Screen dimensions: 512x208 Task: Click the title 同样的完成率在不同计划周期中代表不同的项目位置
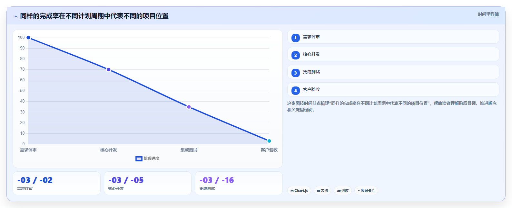pyautogui.click(x=94, y=16)
